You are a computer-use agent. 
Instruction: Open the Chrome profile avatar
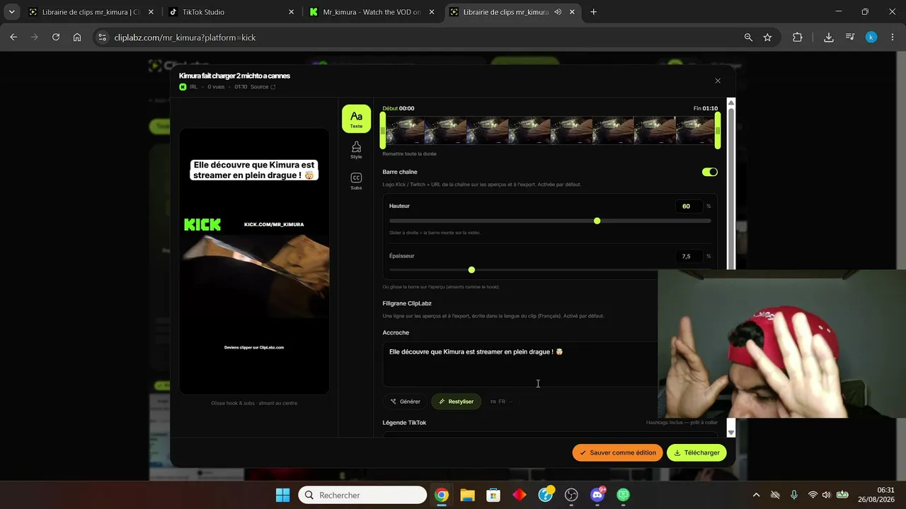tap(871, 37)
